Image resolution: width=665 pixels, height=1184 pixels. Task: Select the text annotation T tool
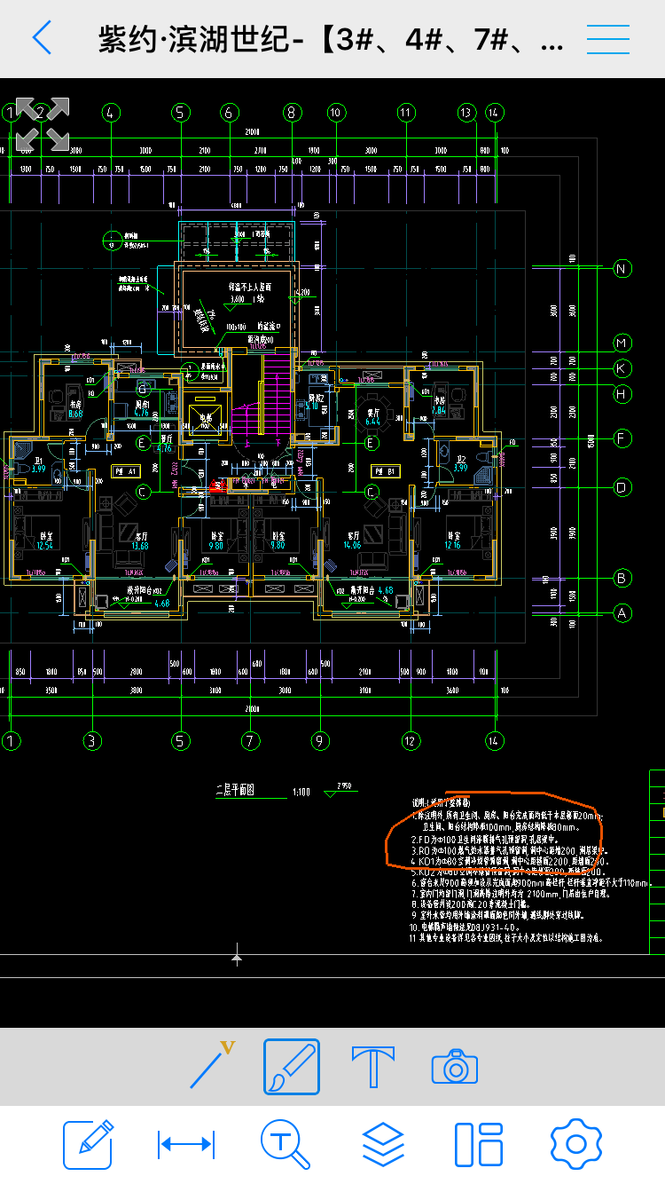pos(373,1066)
